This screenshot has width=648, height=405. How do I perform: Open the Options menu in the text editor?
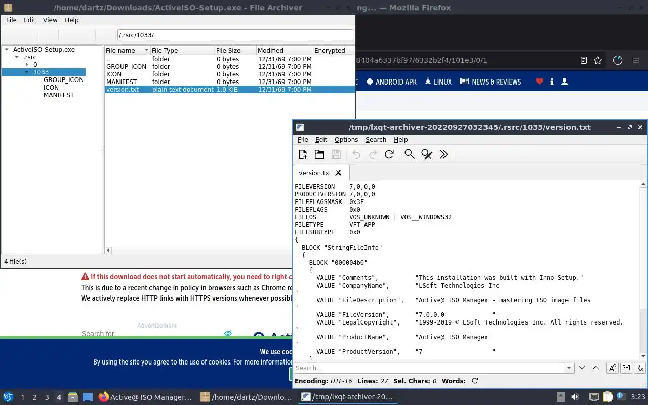point(346,140)
